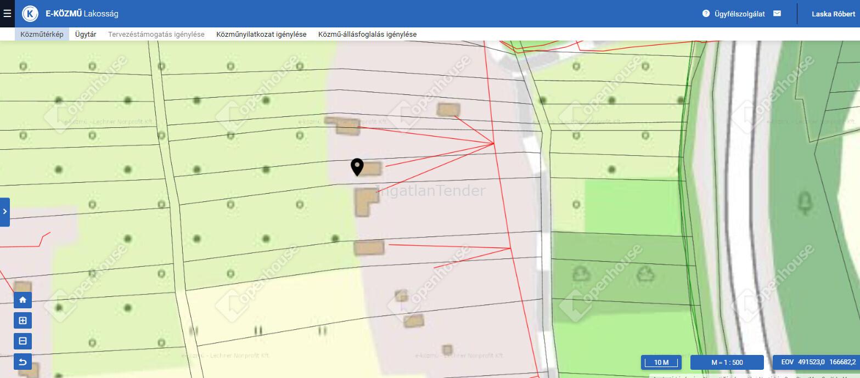Click the Tervezéstámogatás igénylése tab
The height and width of the screenshot is (378, 860).
156,34
